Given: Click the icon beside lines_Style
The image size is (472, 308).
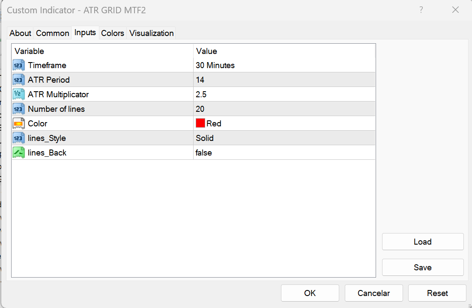Looking at the screenshot, I should [19, 138].
